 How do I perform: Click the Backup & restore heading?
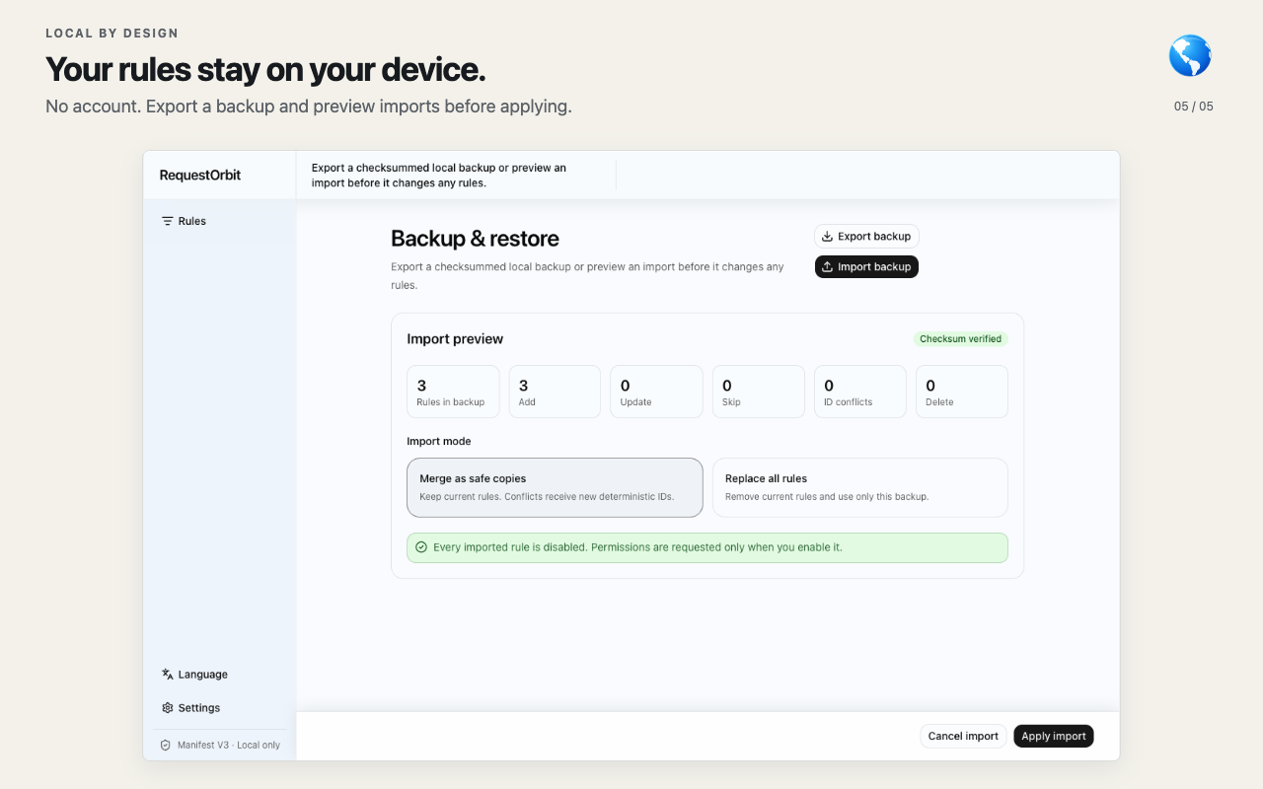pyautogui.click(x=475, y=239)
